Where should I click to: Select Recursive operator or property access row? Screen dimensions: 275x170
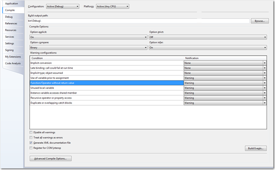(x=107, y=98)
